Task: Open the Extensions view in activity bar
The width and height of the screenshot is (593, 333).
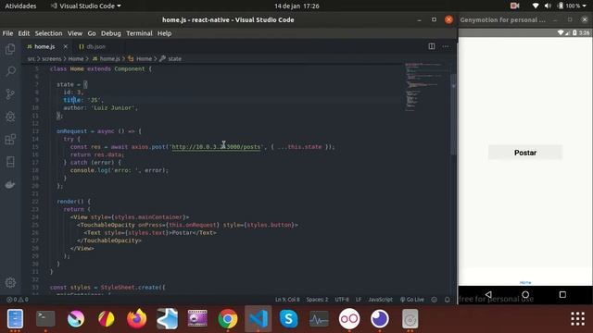Action: [x=10, y=140]
